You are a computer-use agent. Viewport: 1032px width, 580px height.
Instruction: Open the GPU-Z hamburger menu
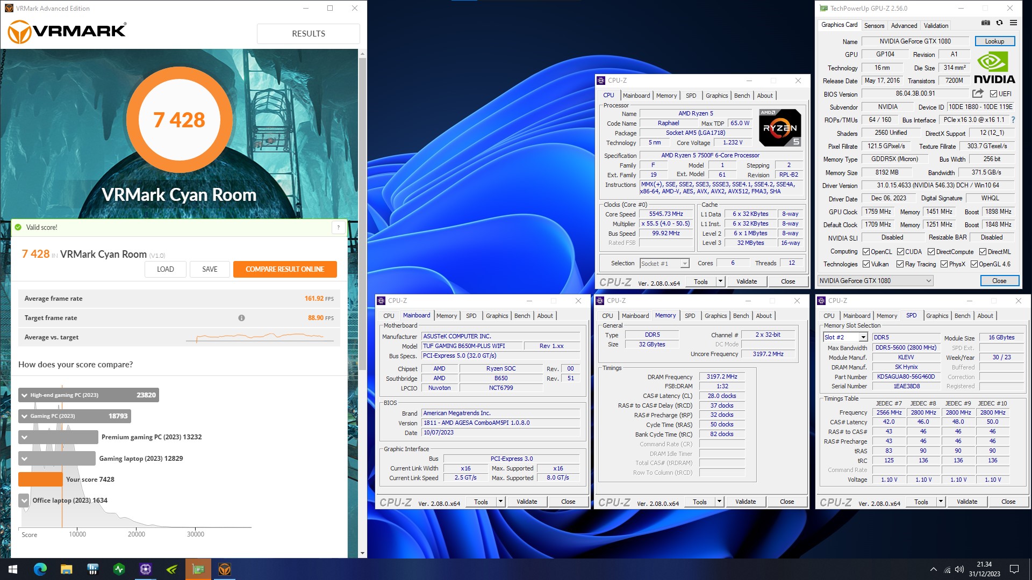tap(1013, 23)
